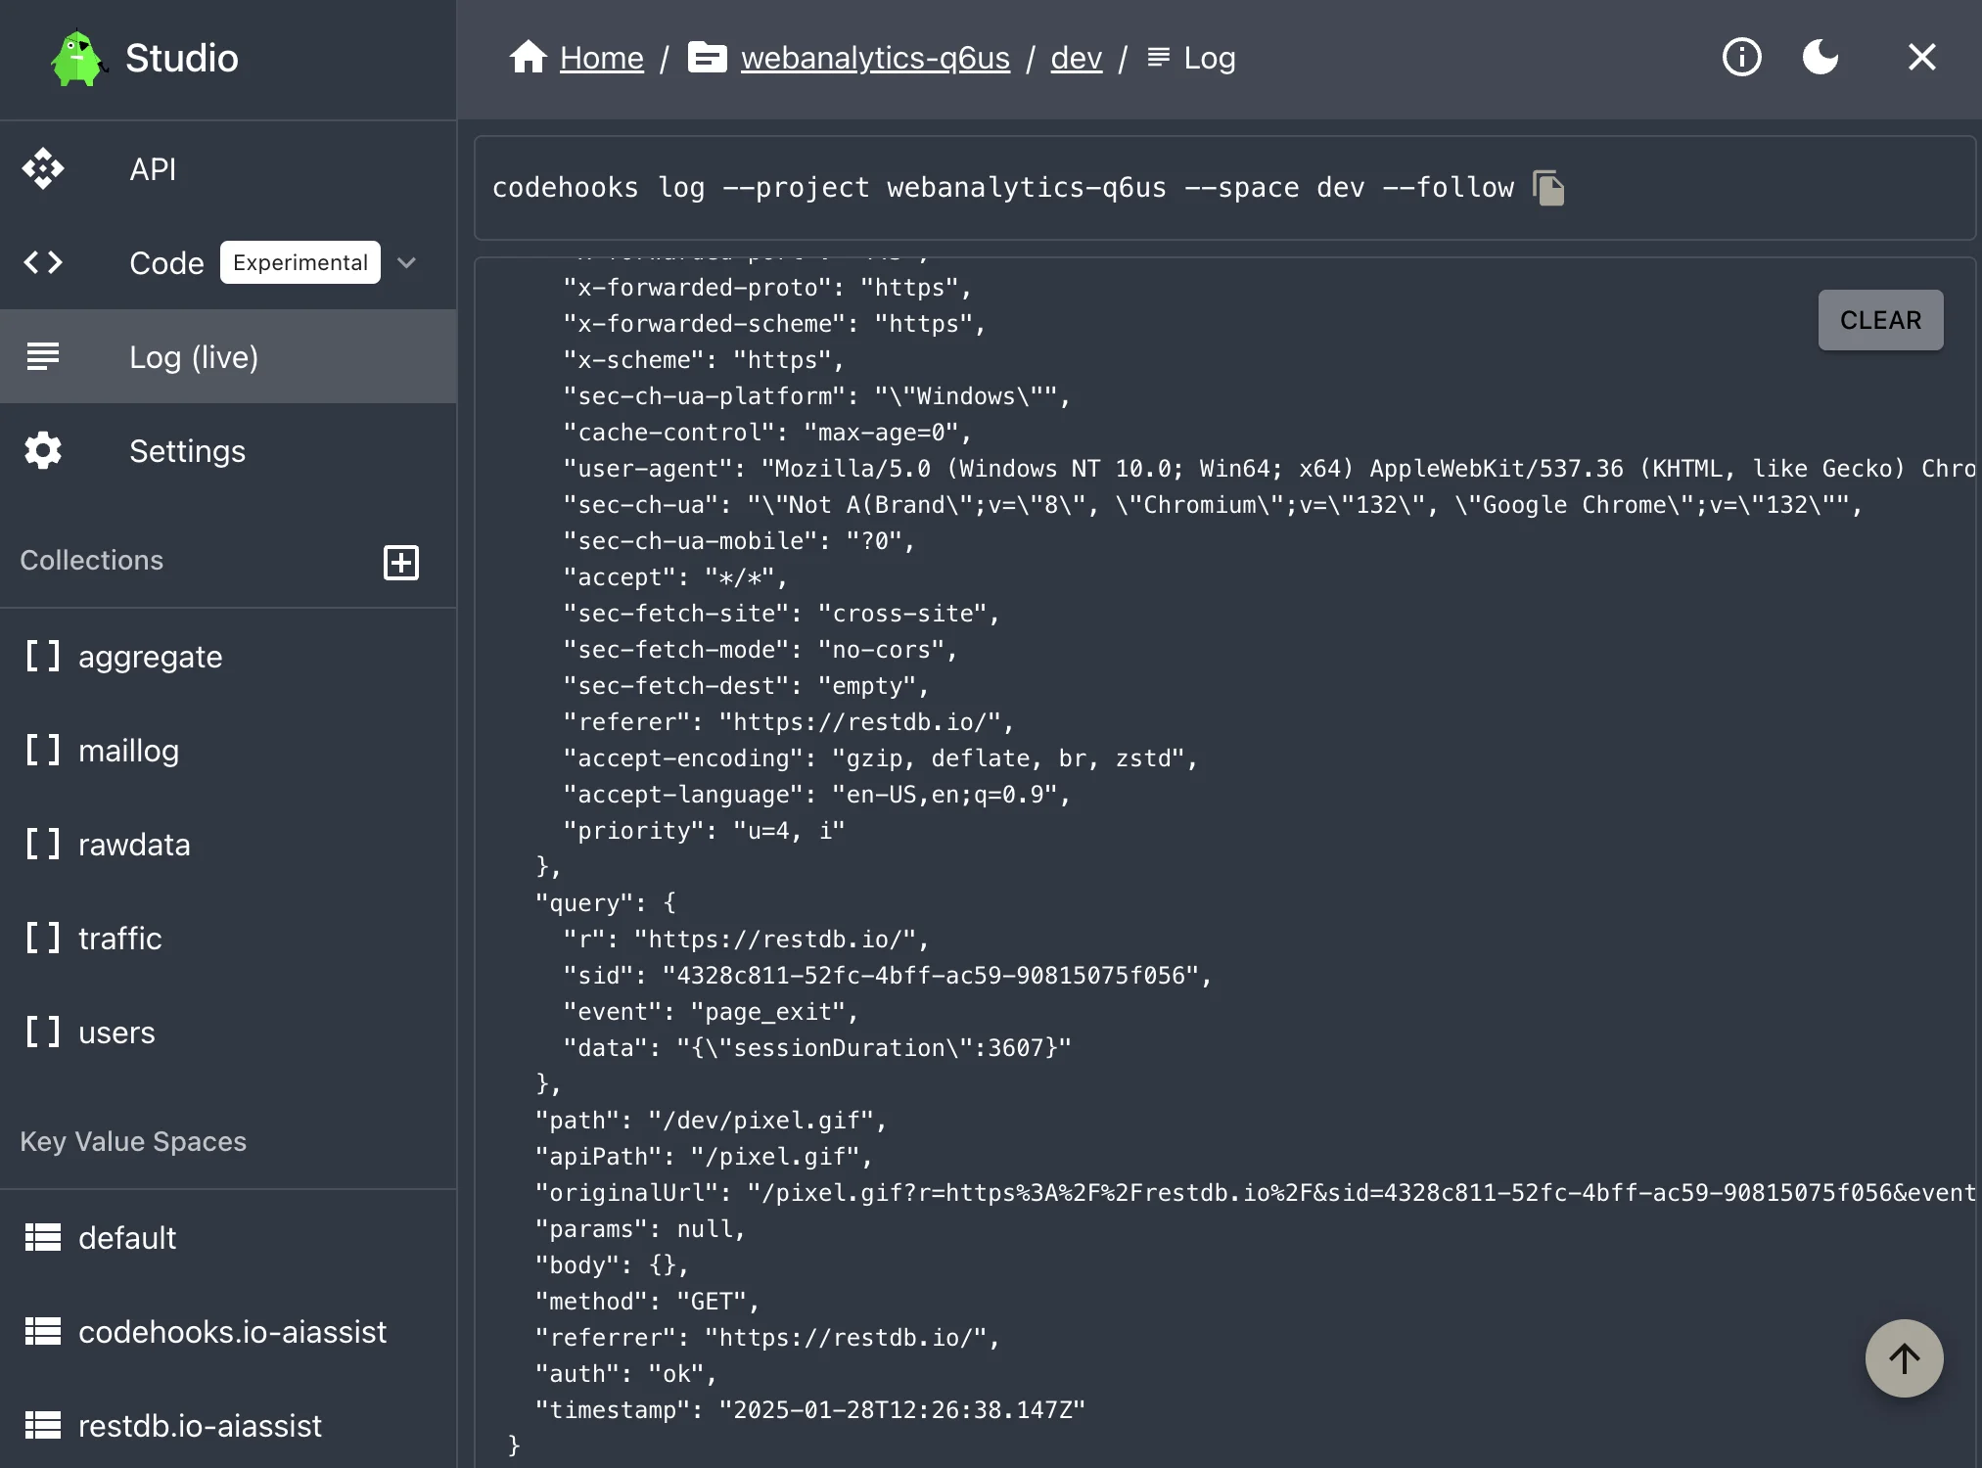Jump to top with arrow button
This screenshot has height=1468, width=1982.
coord(1905,1358)
